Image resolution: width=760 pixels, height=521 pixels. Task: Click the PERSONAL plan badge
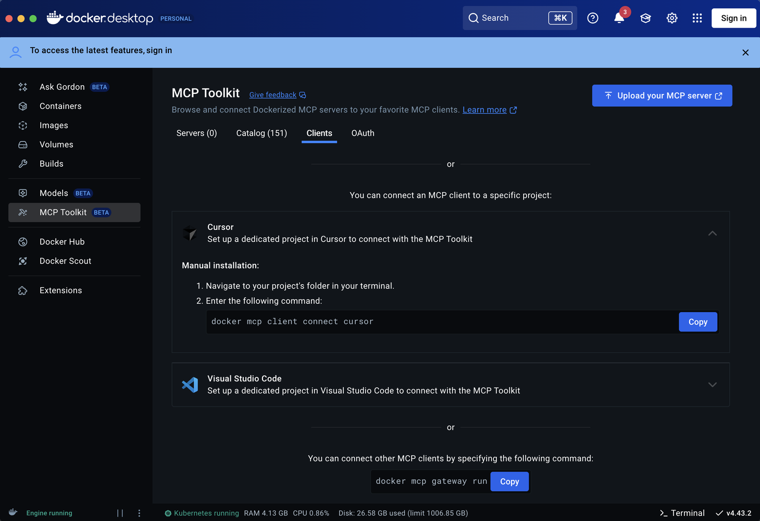(x=176, y=19)
